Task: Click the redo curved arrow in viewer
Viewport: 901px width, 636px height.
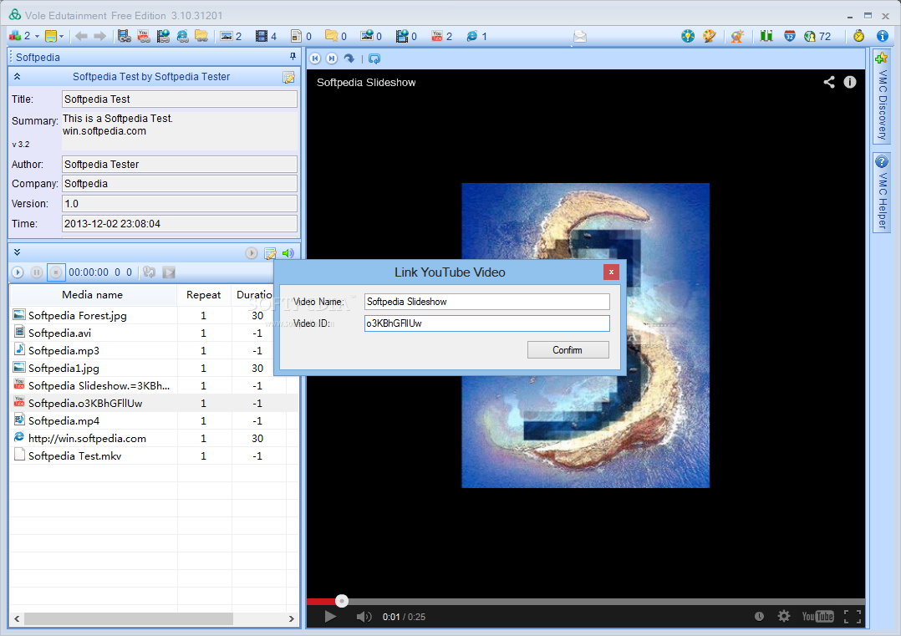Action: point(349,59)
